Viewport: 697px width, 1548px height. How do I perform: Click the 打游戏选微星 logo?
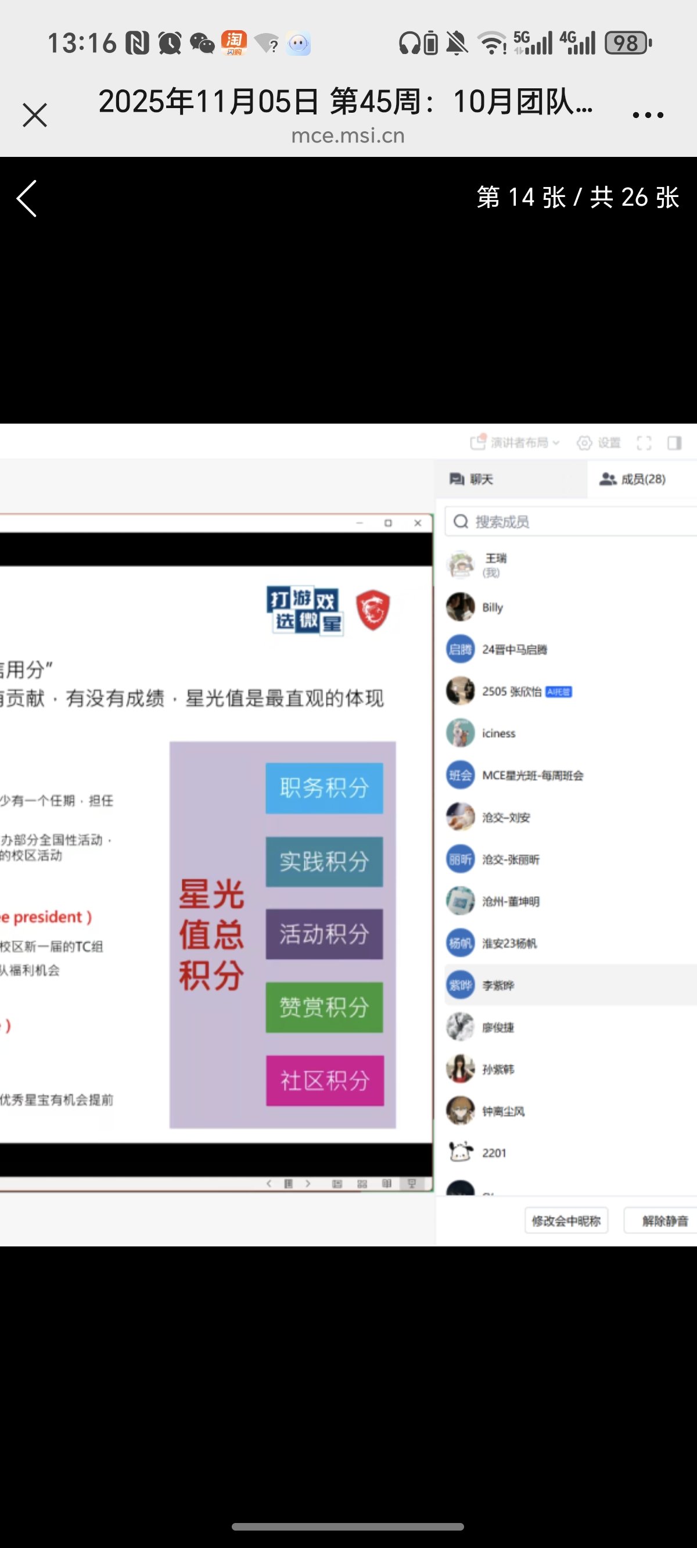(304, 611)
